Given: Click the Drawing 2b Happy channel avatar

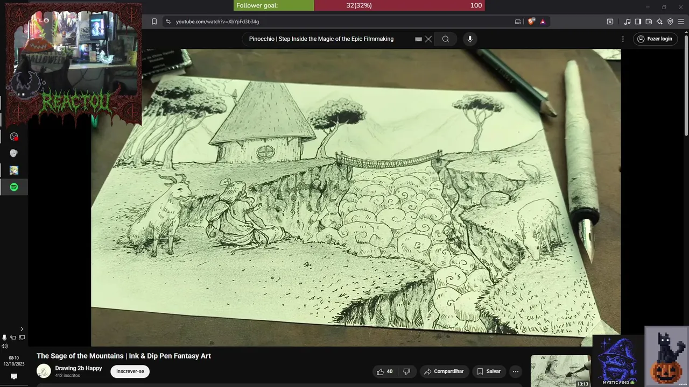Looking at the screenshot, I should point(44,371).
